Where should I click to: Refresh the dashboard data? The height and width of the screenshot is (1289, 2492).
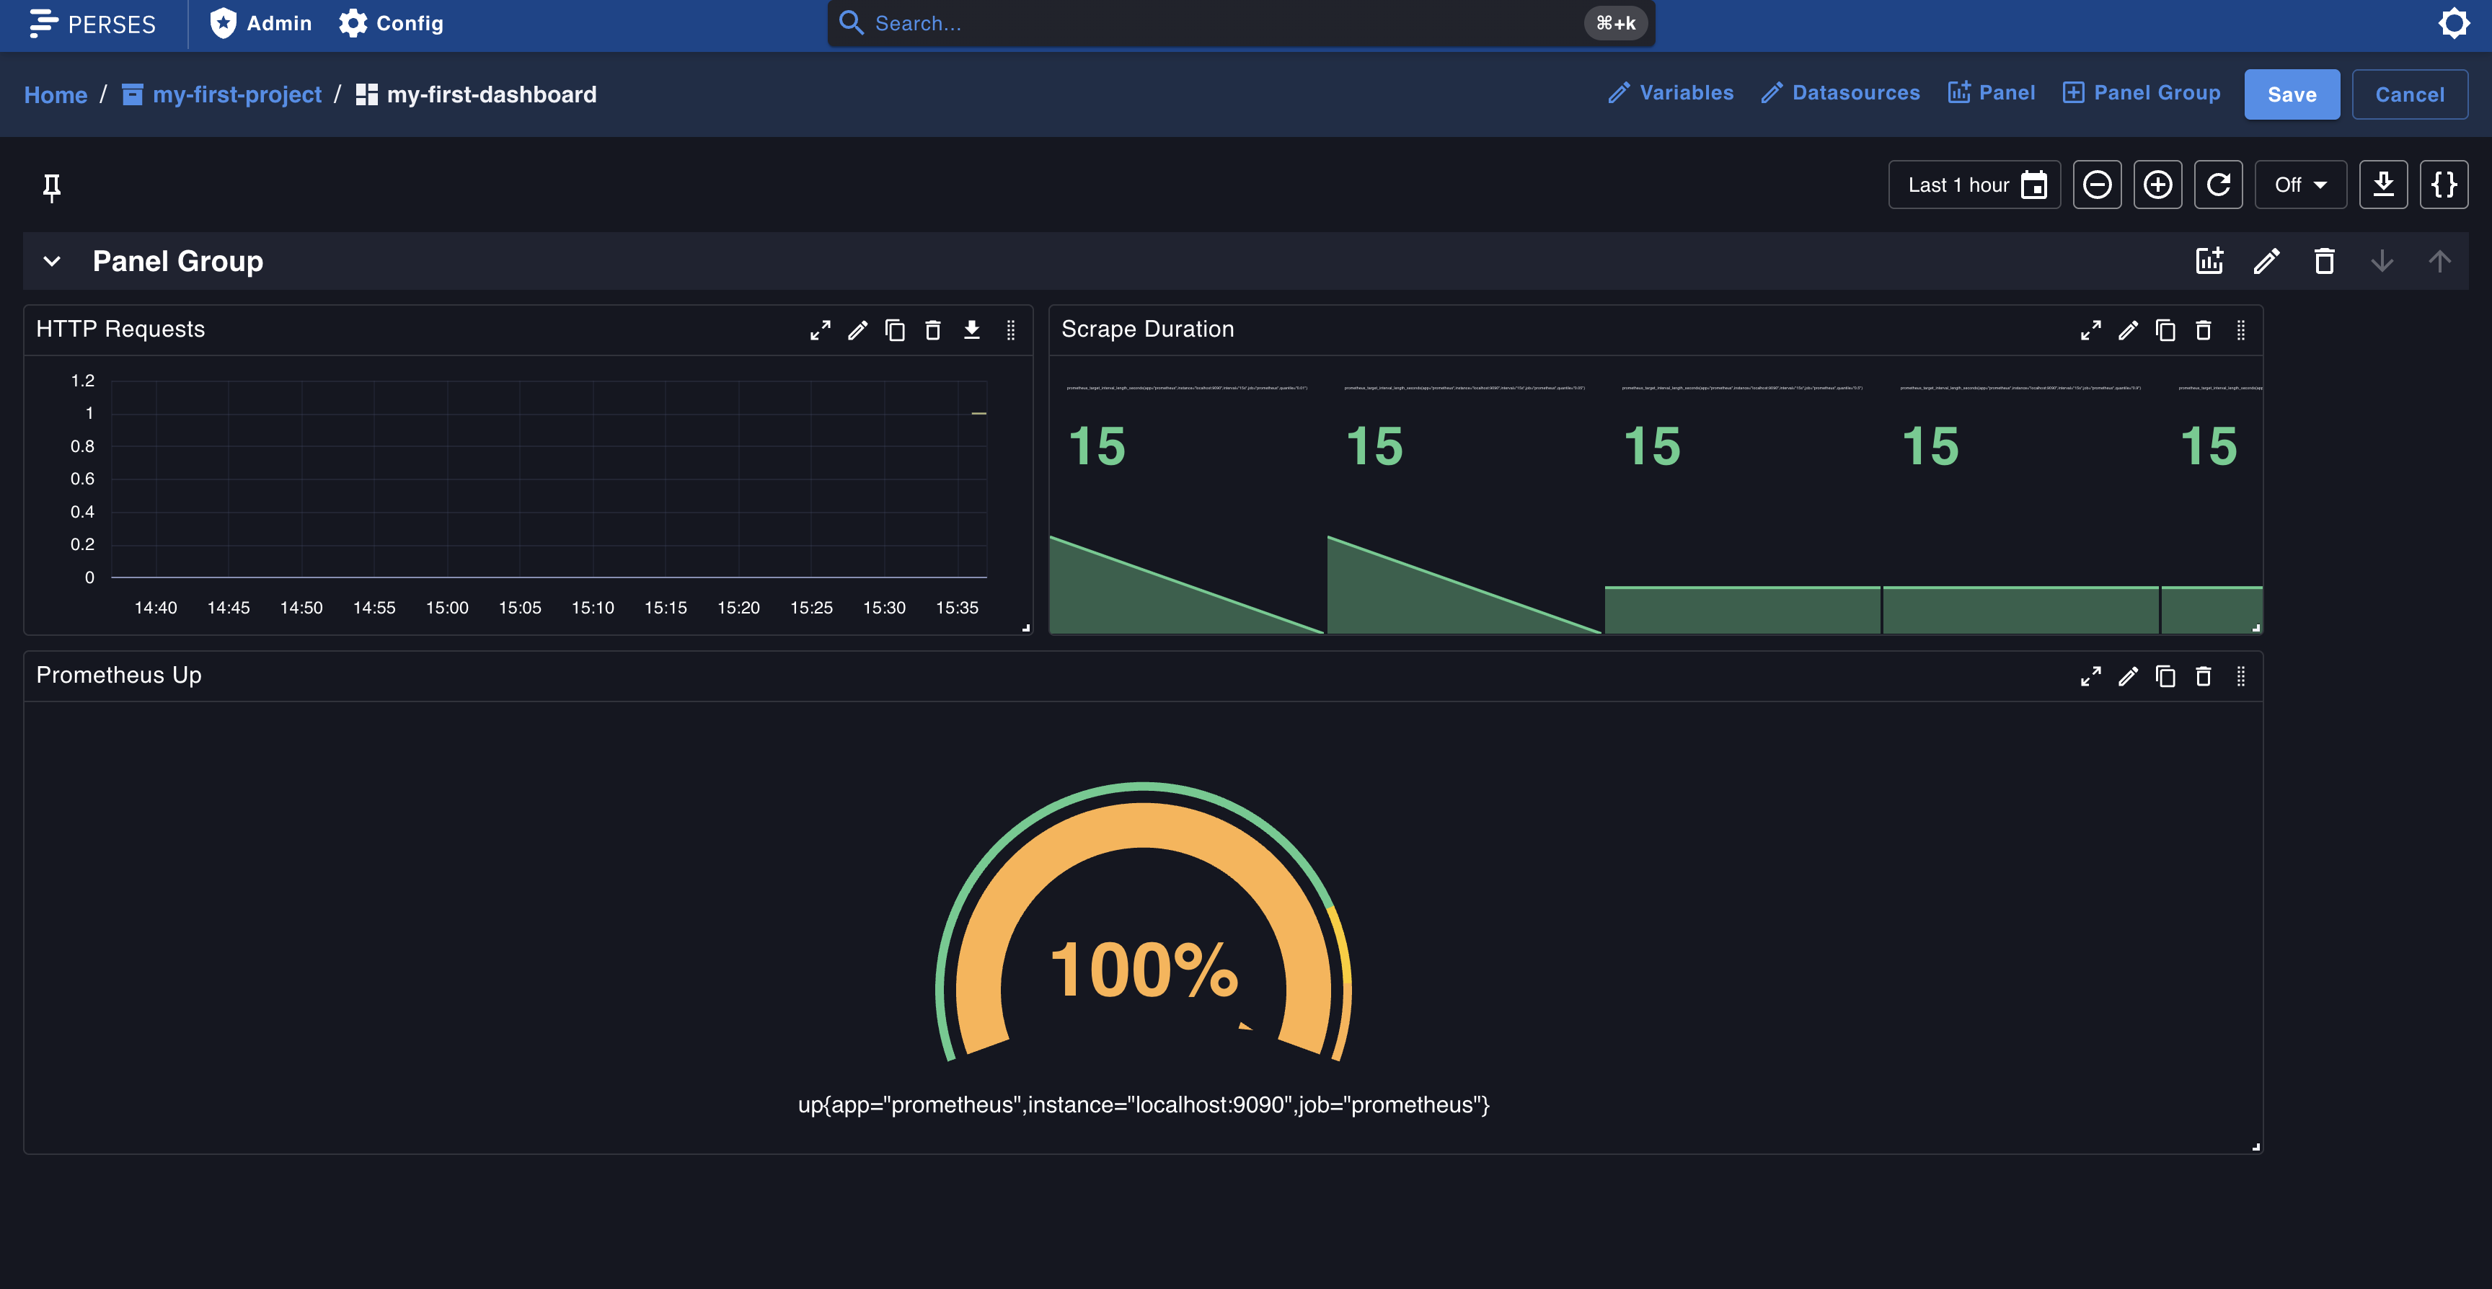click(2218, 185)
